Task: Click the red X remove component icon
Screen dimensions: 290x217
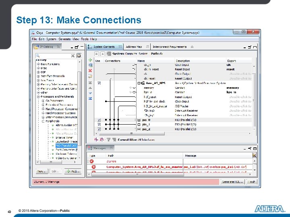Action: 90,70
